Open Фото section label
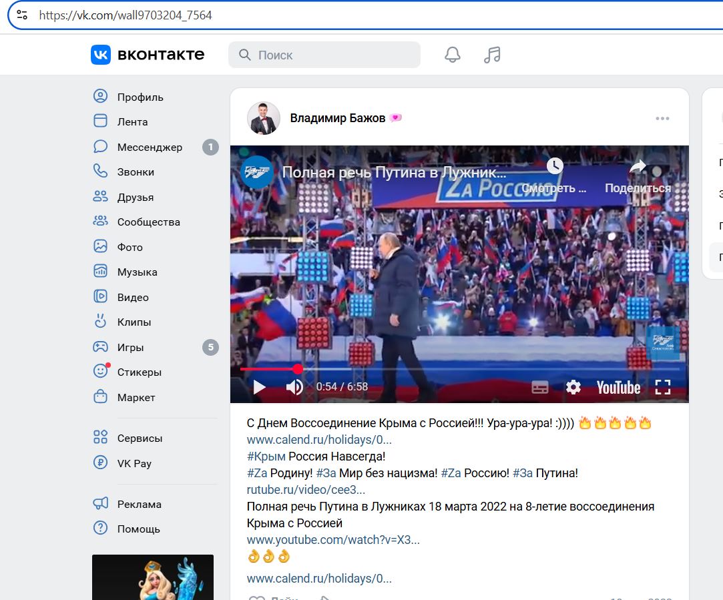 [x=130, y=248]
